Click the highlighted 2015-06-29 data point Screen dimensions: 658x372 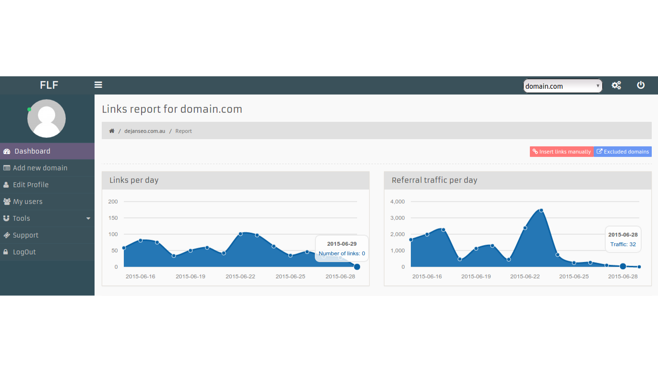[x=357, y=266]
